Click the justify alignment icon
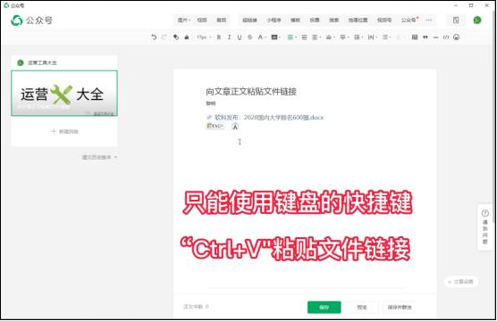The width and height of the screenshot is (497, 321). pos(304,37)
